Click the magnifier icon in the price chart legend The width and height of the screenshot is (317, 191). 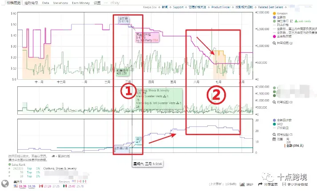click(274, 43)
